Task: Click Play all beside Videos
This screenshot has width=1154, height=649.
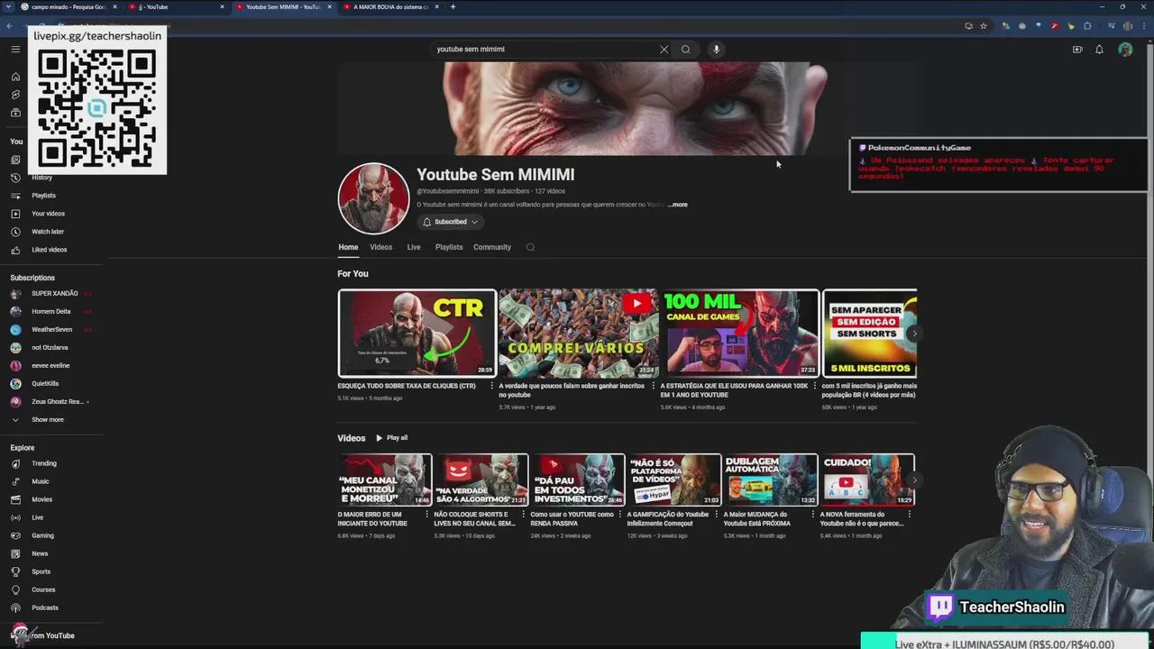Action: point(391,438)
